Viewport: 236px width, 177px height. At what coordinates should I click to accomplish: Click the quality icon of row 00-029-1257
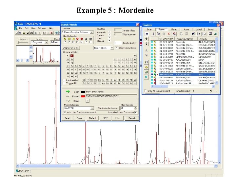click(155, 42)
